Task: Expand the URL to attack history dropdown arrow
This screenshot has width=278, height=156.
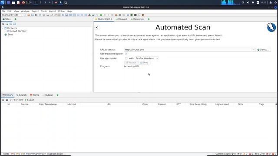Action: pos(253,50)
